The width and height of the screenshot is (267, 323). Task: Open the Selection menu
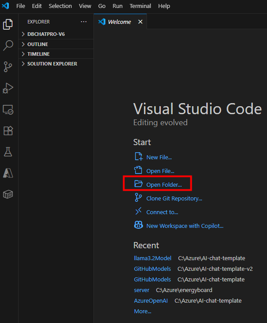click(x=60, y=6)
